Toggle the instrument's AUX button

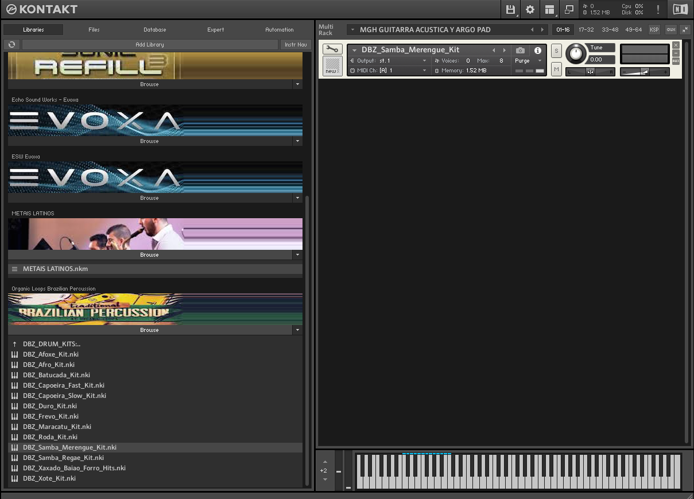[676, 61]
